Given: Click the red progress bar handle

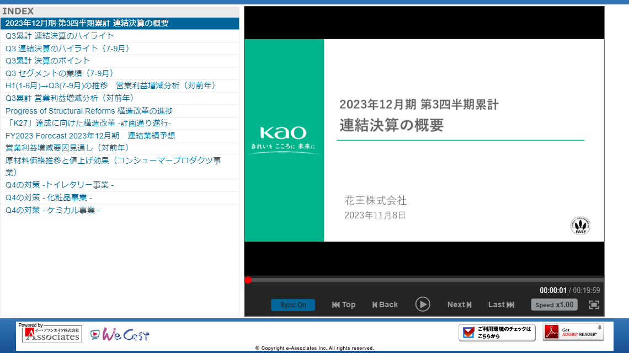Looking at the screenshot, I should 248,280.
